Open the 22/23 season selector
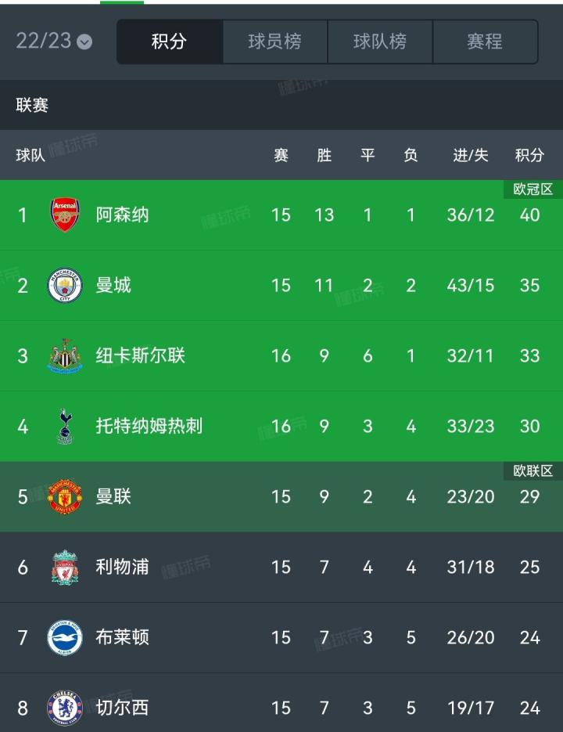Image resolution: width=563 pixels, height=732 pixels. pyautogui.click(x=54, y=41)
